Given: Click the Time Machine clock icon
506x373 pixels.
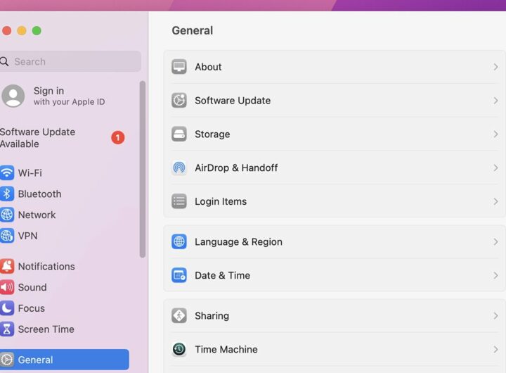Looking at the screenshot, I should tap(179, 349).
